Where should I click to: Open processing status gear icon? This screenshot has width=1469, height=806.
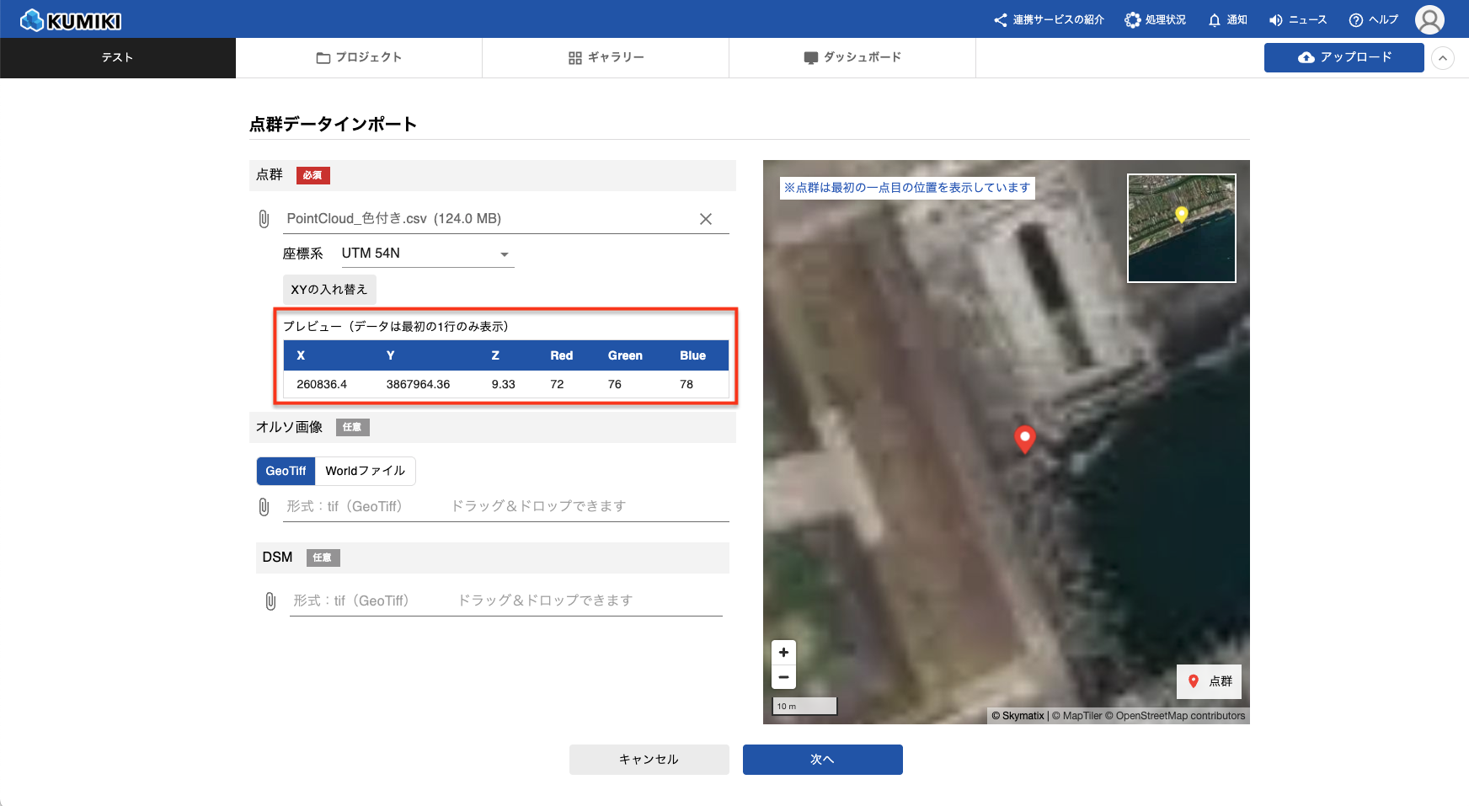(1133, 20)
